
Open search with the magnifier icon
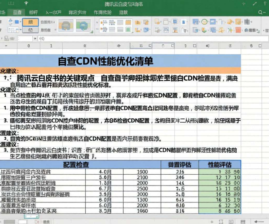click(x=260, y=13)
